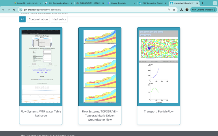218x136 pixels.
Task: Select the Hydraulics filter
Action: click(59, 19)
